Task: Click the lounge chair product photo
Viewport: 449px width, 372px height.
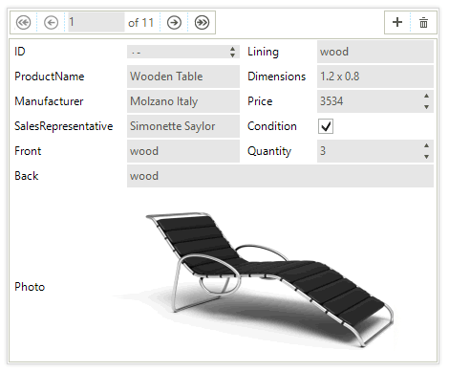Action: point(253,279)
